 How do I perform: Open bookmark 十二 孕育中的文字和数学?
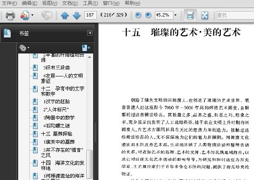coord(63,91)
